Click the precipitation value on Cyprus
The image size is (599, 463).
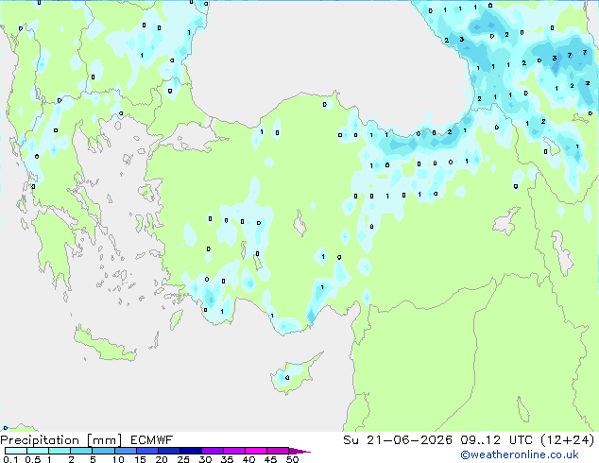coord(287,378)
